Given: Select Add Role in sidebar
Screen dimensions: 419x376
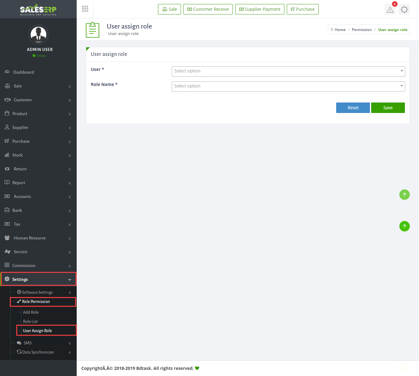Looking at the screenshot, I should (x=31, y=312).
